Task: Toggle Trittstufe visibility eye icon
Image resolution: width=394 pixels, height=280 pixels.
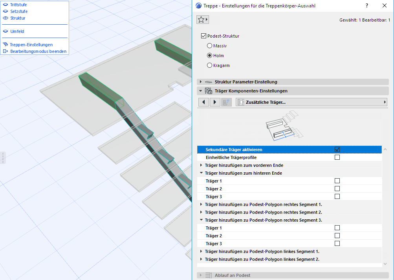Action: [5, 5]
